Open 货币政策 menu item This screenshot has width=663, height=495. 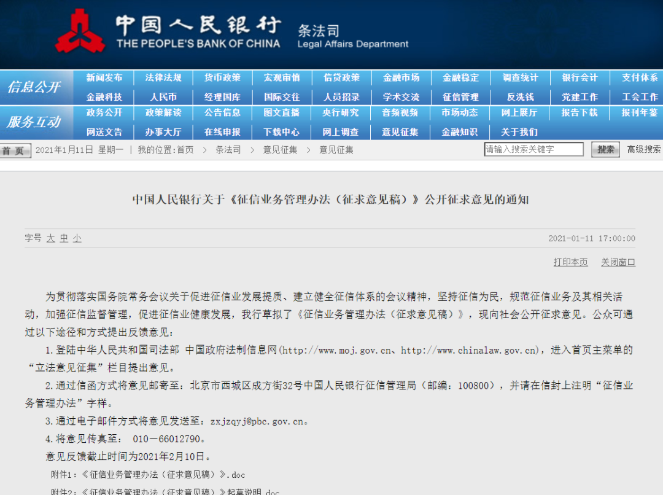(x=222, y=77)
